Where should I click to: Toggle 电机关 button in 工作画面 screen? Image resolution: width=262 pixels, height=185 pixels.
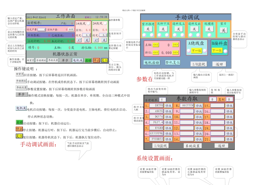point(78,60)
